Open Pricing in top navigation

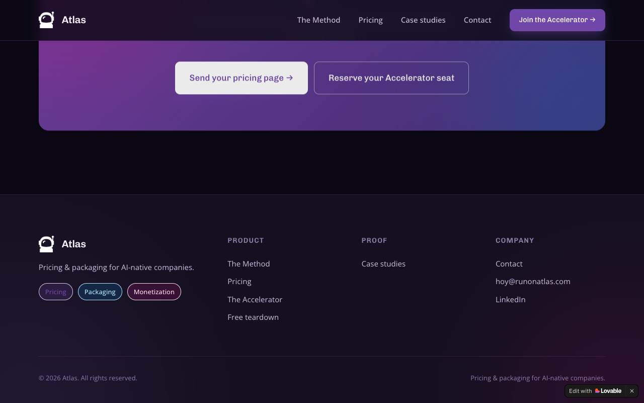coord(370,20)
